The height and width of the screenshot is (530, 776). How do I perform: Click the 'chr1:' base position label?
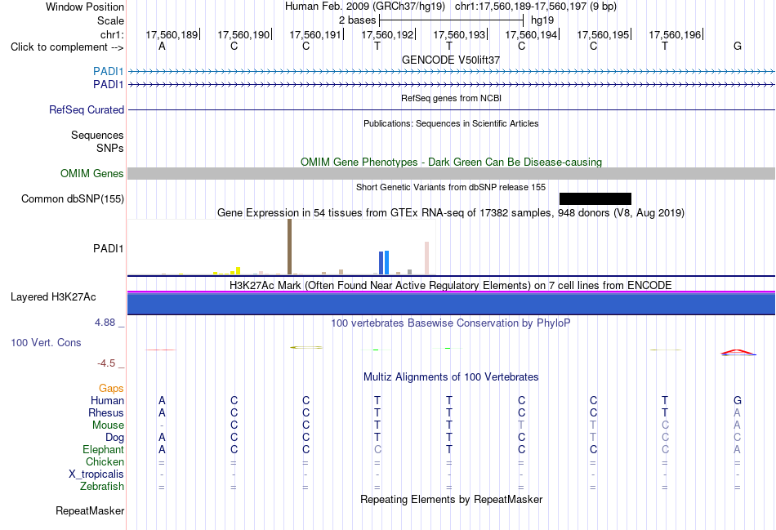pyautogui.click(x=112, y=34)
